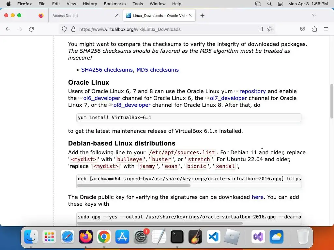Image resolution: width=334 pixels, height=250 pixels.
Task: Reload the page with the refresh icon
Action: [x=31, y=29]
